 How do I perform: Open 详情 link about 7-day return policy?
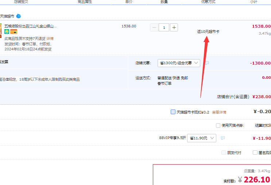(50, 38)
